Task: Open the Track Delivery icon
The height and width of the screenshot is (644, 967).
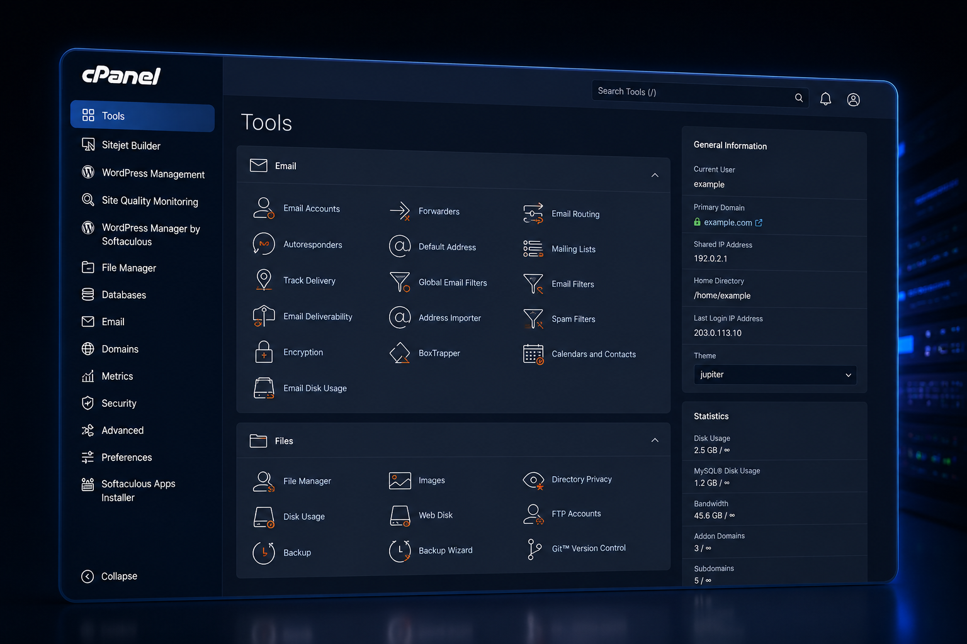Action: click(x=264, y=280)
